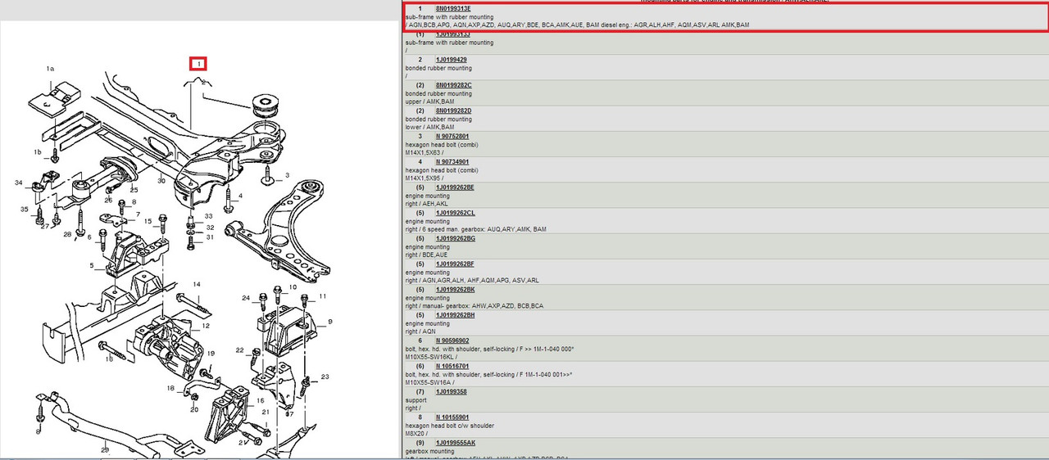Select engine mounting part 1J0199262BG

(455, 238)
